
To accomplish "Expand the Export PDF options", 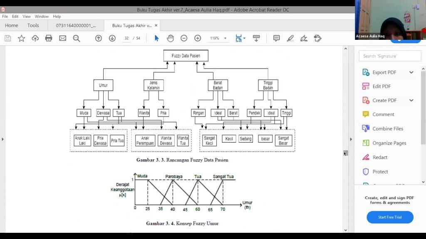I will pos(411,72).
